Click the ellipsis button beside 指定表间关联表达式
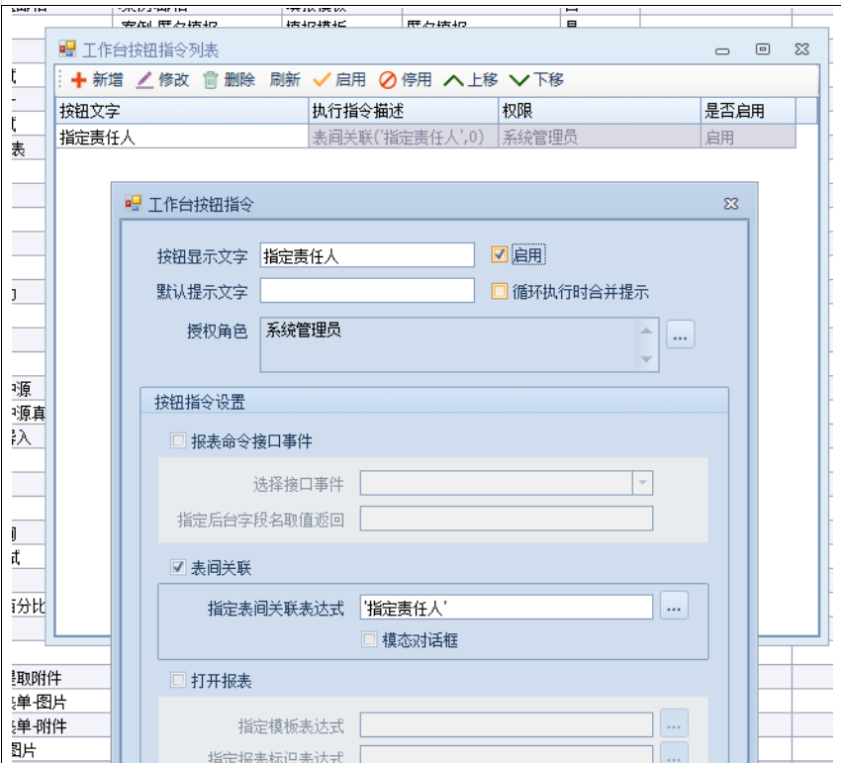This screenshot has width=841, height=763. (x=674, y=607)
